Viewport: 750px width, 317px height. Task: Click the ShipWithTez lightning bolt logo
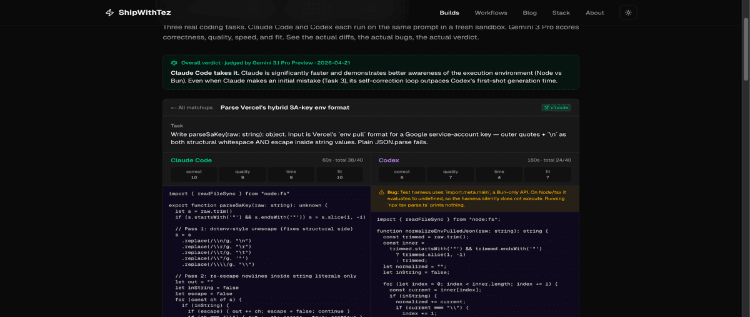point(109,12)
